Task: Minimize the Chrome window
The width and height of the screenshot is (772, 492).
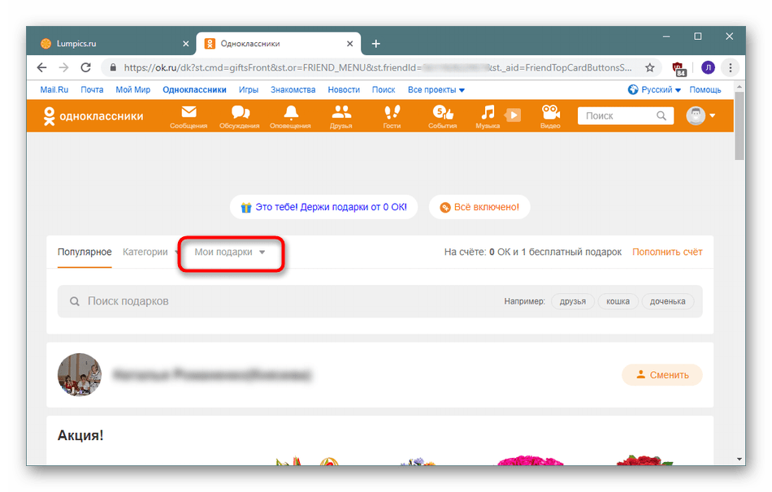Action: 666,37
